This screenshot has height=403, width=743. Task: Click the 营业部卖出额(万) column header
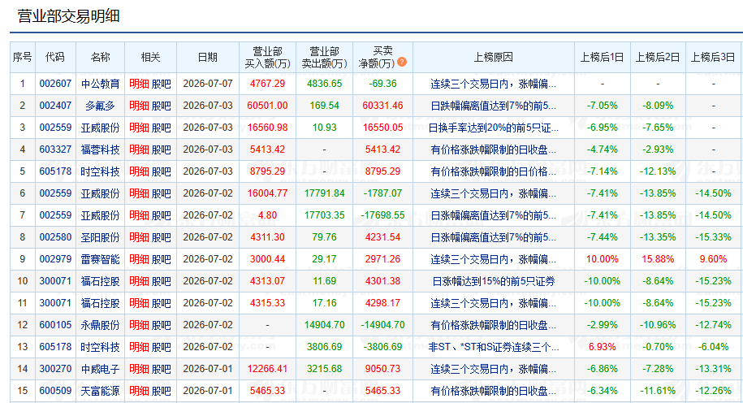click(324, 57)
